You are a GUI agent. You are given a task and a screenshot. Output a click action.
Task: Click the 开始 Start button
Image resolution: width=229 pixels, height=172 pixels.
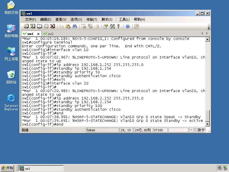coord(7,168)
